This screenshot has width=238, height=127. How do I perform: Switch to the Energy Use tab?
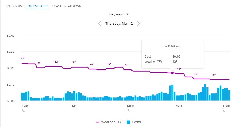tap(15, 6)
